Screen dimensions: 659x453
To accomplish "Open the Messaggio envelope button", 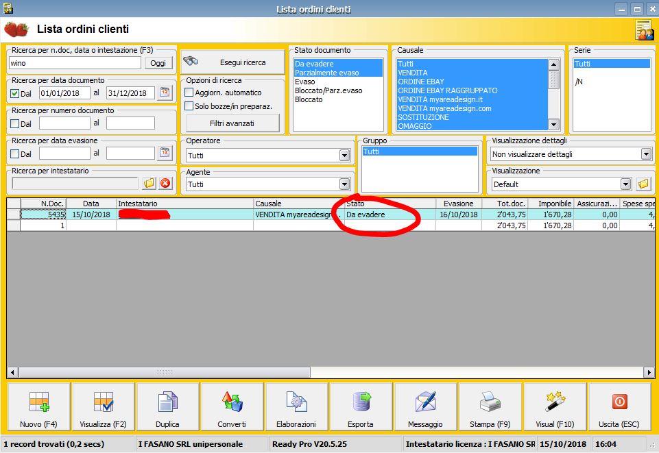I will click(x=425, y=406).
